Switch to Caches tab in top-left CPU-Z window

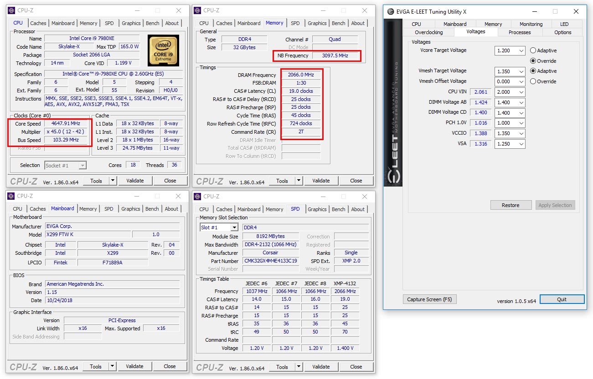38,23
